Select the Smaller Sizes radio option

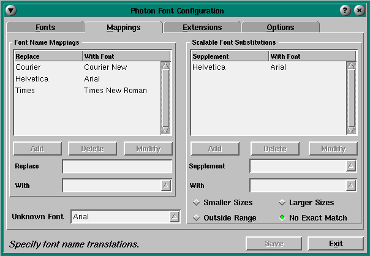197,203
